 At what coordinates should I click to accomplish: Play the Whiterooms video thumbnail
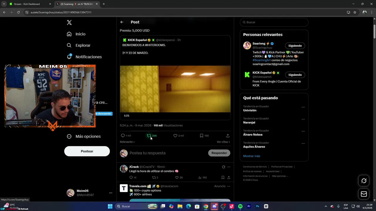coord(175,89)
